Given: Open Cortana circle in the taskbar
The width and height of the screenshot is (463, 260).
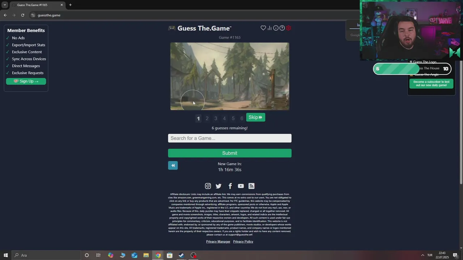Looking at the screenshot, I should [86, 255].
